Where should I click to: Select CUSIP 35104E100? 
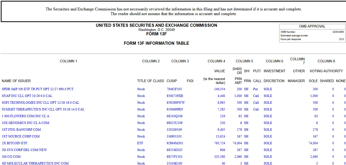[174, 163]
